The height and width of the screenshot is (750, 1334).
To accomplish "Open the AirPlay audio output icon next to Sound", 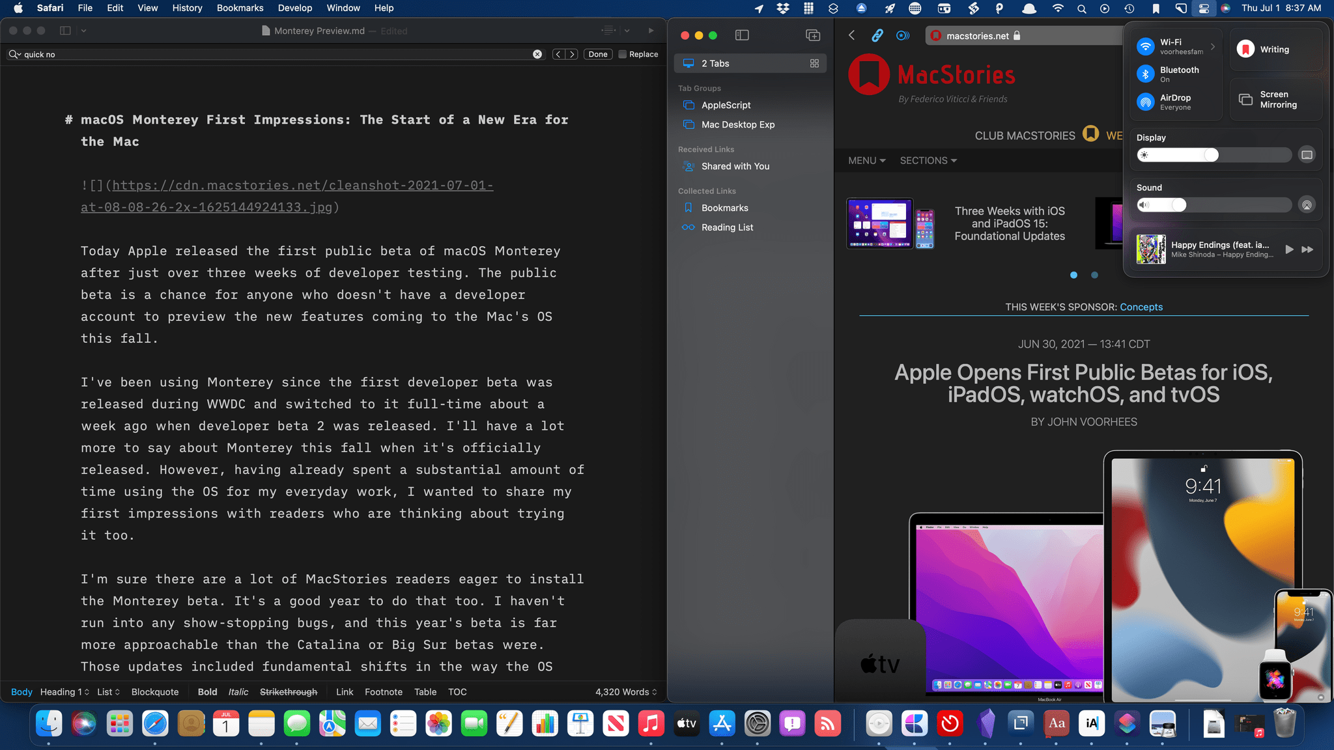I will pos(1307,205).
